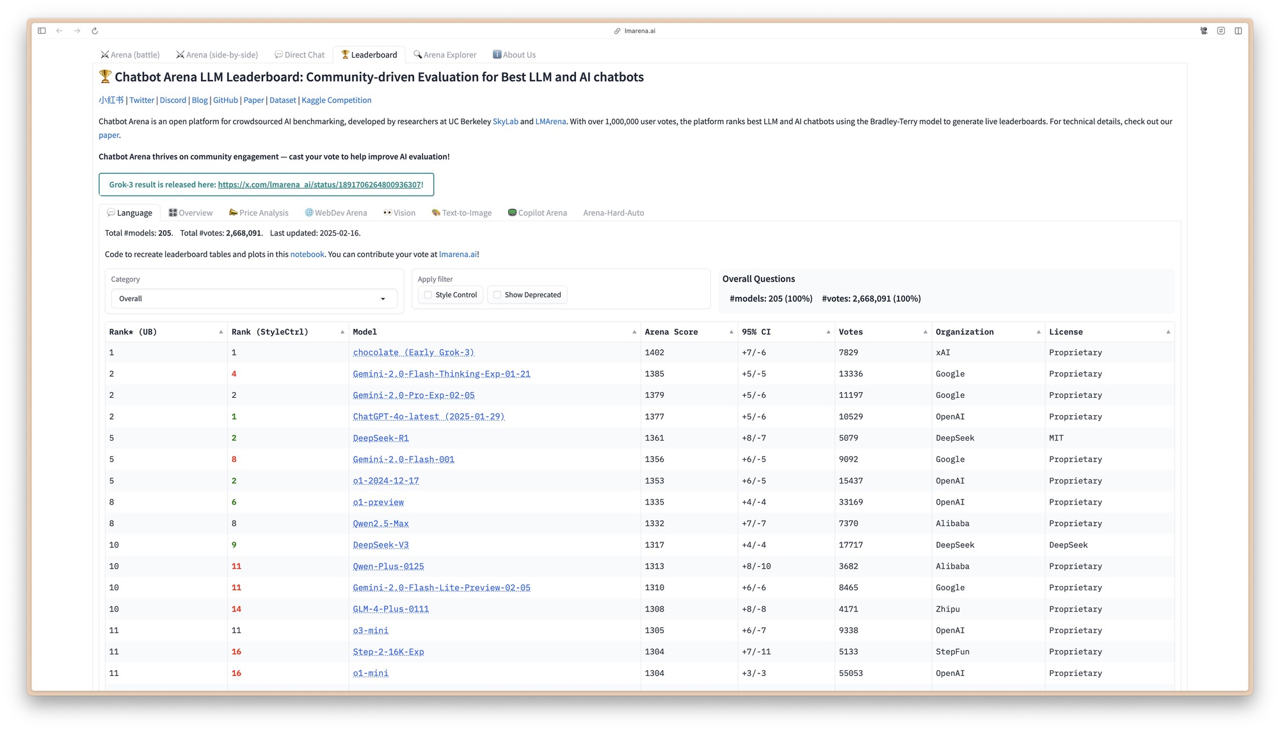Screen dimensions: 1280x731
Task: Go back with the browser back arrow
Action: (60, 31)
